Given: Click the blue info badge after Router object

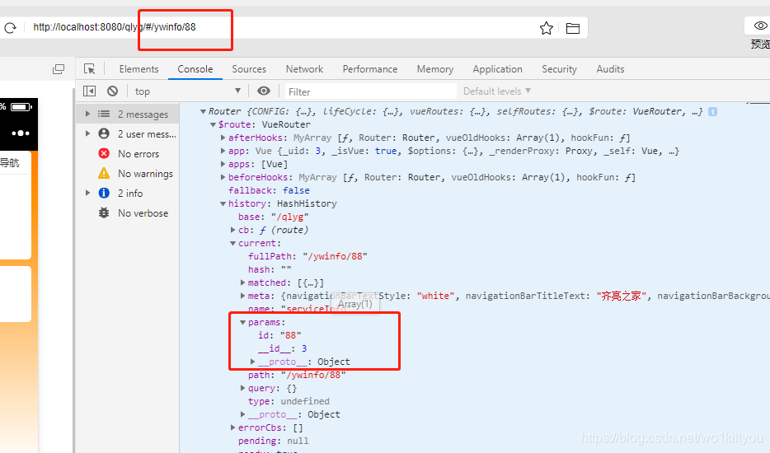Looking at the screenshot, I should click(712, 112).
